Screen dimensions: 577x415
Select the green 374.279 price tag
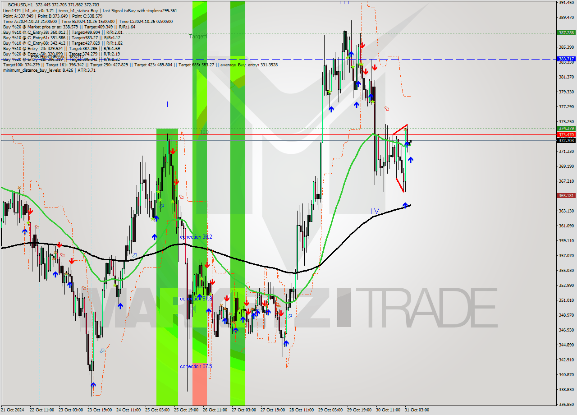[x=566, y=128]
